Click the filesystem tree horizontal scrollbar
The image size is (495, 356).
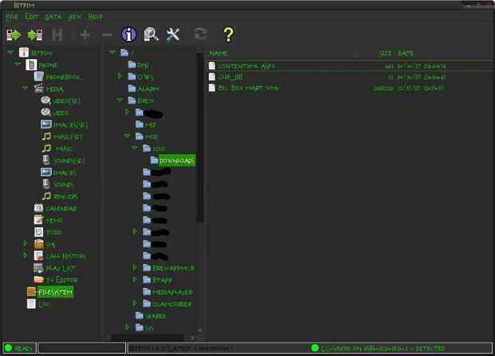click(x=148, y=338)
